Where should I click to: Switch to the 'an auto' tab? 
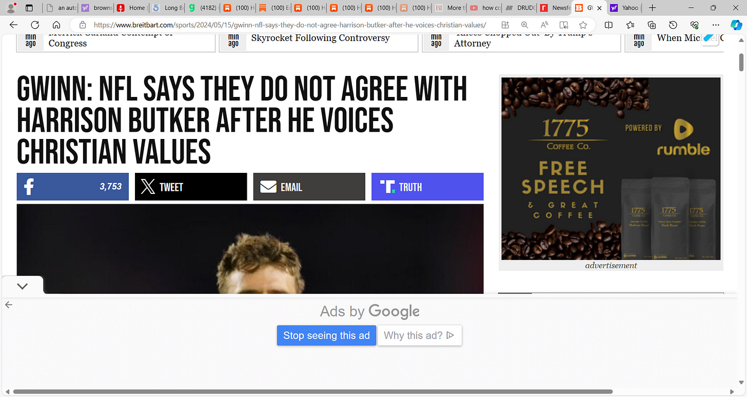tap(61, 8)
